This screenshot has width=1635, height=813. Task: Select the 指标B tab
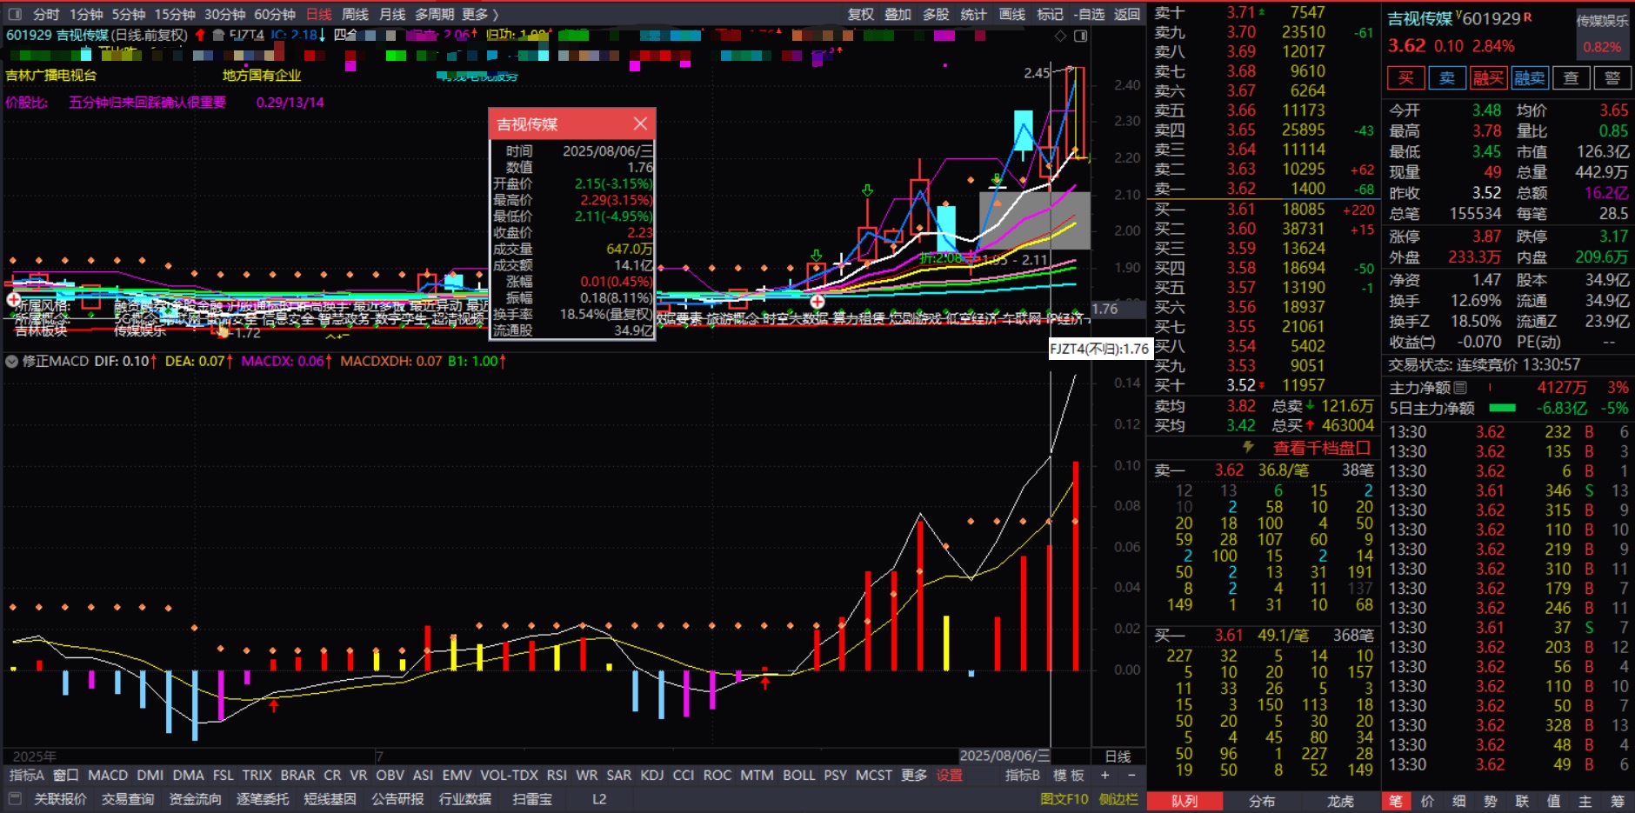[x=1023, y=775]
